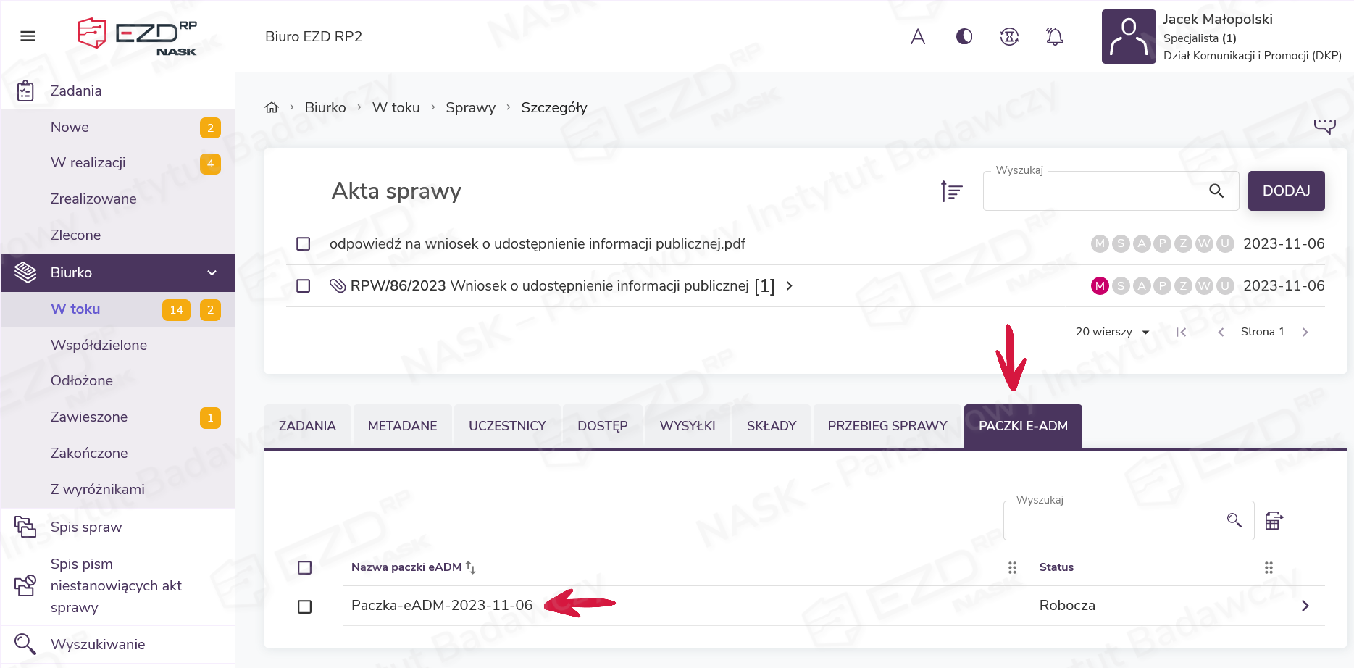Expand the RPW/86/2023 attachment chevron

790,286
